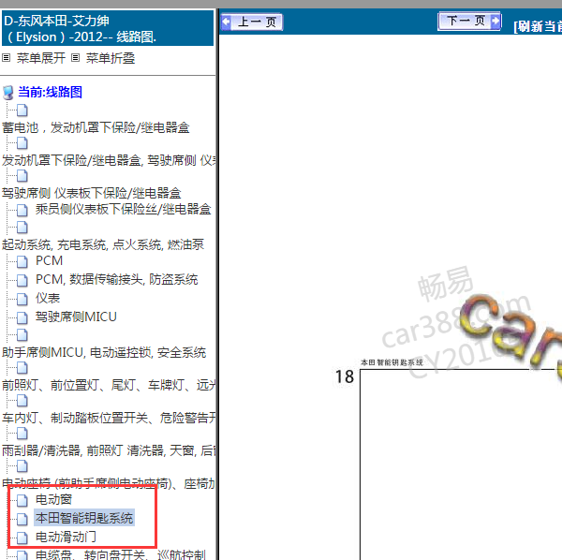
Task: Click page icon above 雨刮器/清洗器 entry
Action: [x=22, y=434]
